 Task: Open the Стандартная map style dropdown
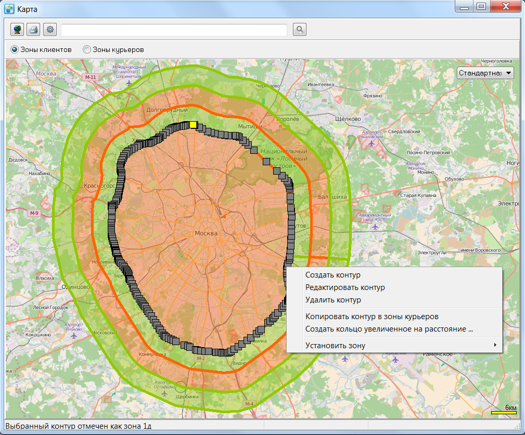pyautogui.click(x=485, y=73)
